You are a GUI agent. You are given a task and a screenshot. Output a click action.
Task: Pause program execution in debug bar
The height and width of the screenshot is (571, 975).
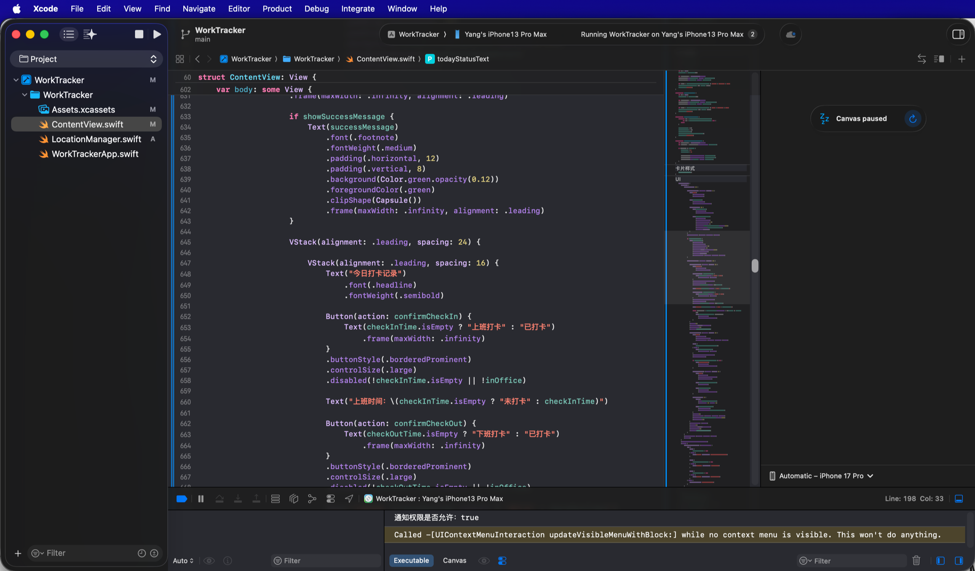[x=201, y=499]
